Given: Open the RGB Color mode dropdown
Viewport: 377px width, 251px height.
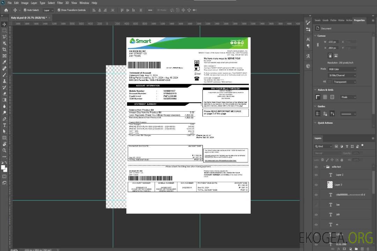Looking at the screenshot, I should point(342,69).
